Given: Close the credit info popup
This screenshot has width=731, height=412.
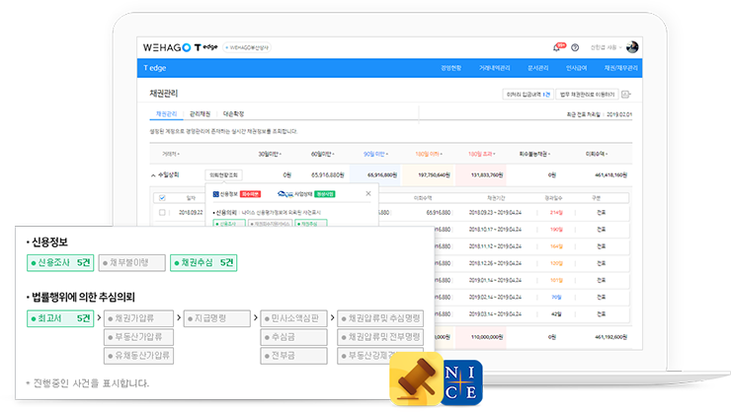Looking at the screenshot, I should pos(368,194).
